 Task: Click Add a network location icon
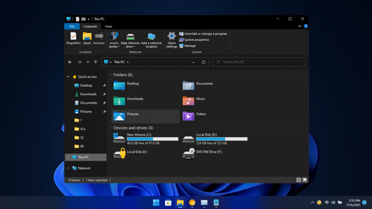coord(152,40)
